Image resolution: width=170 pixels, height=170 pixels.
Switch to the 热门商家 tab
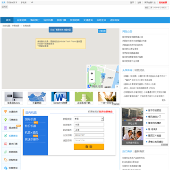[x=127, y=152]
